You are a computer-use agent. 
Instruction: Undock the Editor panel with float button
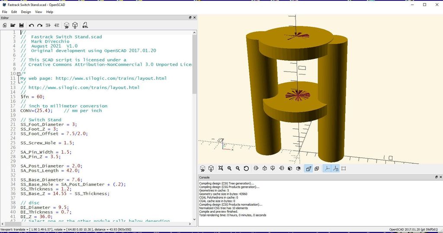coord(190,18)
